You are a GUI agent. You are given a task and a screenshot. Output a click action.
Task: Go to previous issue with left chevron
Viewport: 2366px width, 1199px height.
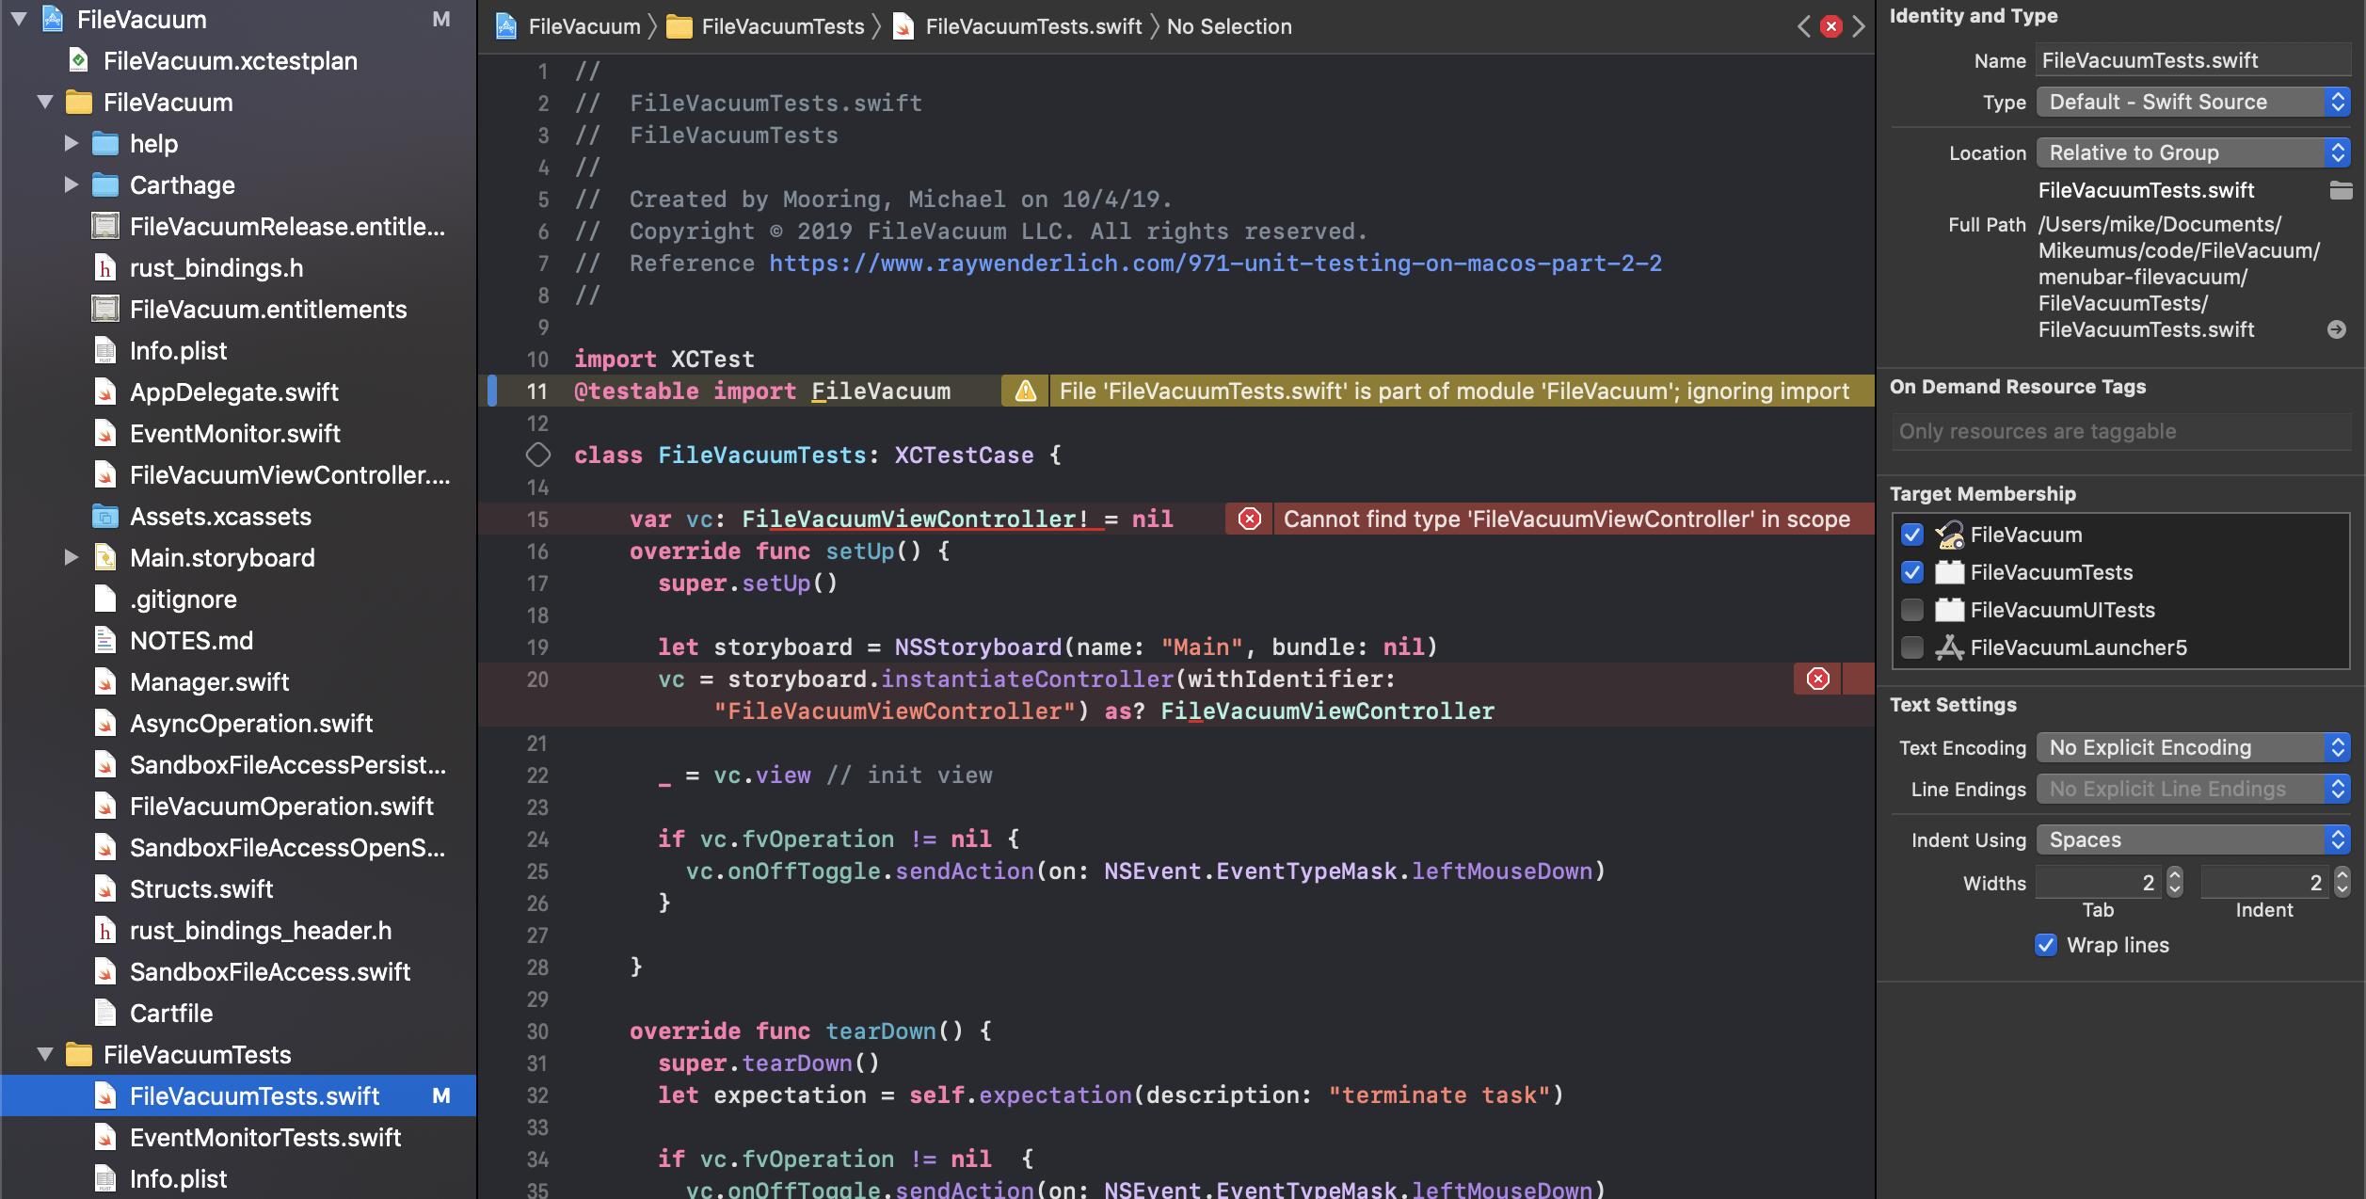(x=1803, y=26)
